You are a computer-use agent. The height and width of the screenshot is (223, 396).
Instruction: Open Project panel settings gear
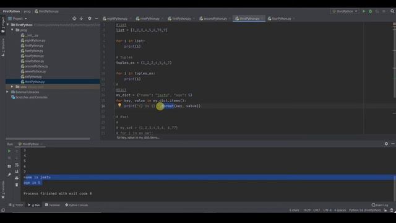click(x=89, y=19)
